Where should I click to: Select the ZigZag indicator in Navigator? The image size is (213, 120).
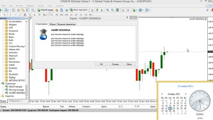(12, 77)
